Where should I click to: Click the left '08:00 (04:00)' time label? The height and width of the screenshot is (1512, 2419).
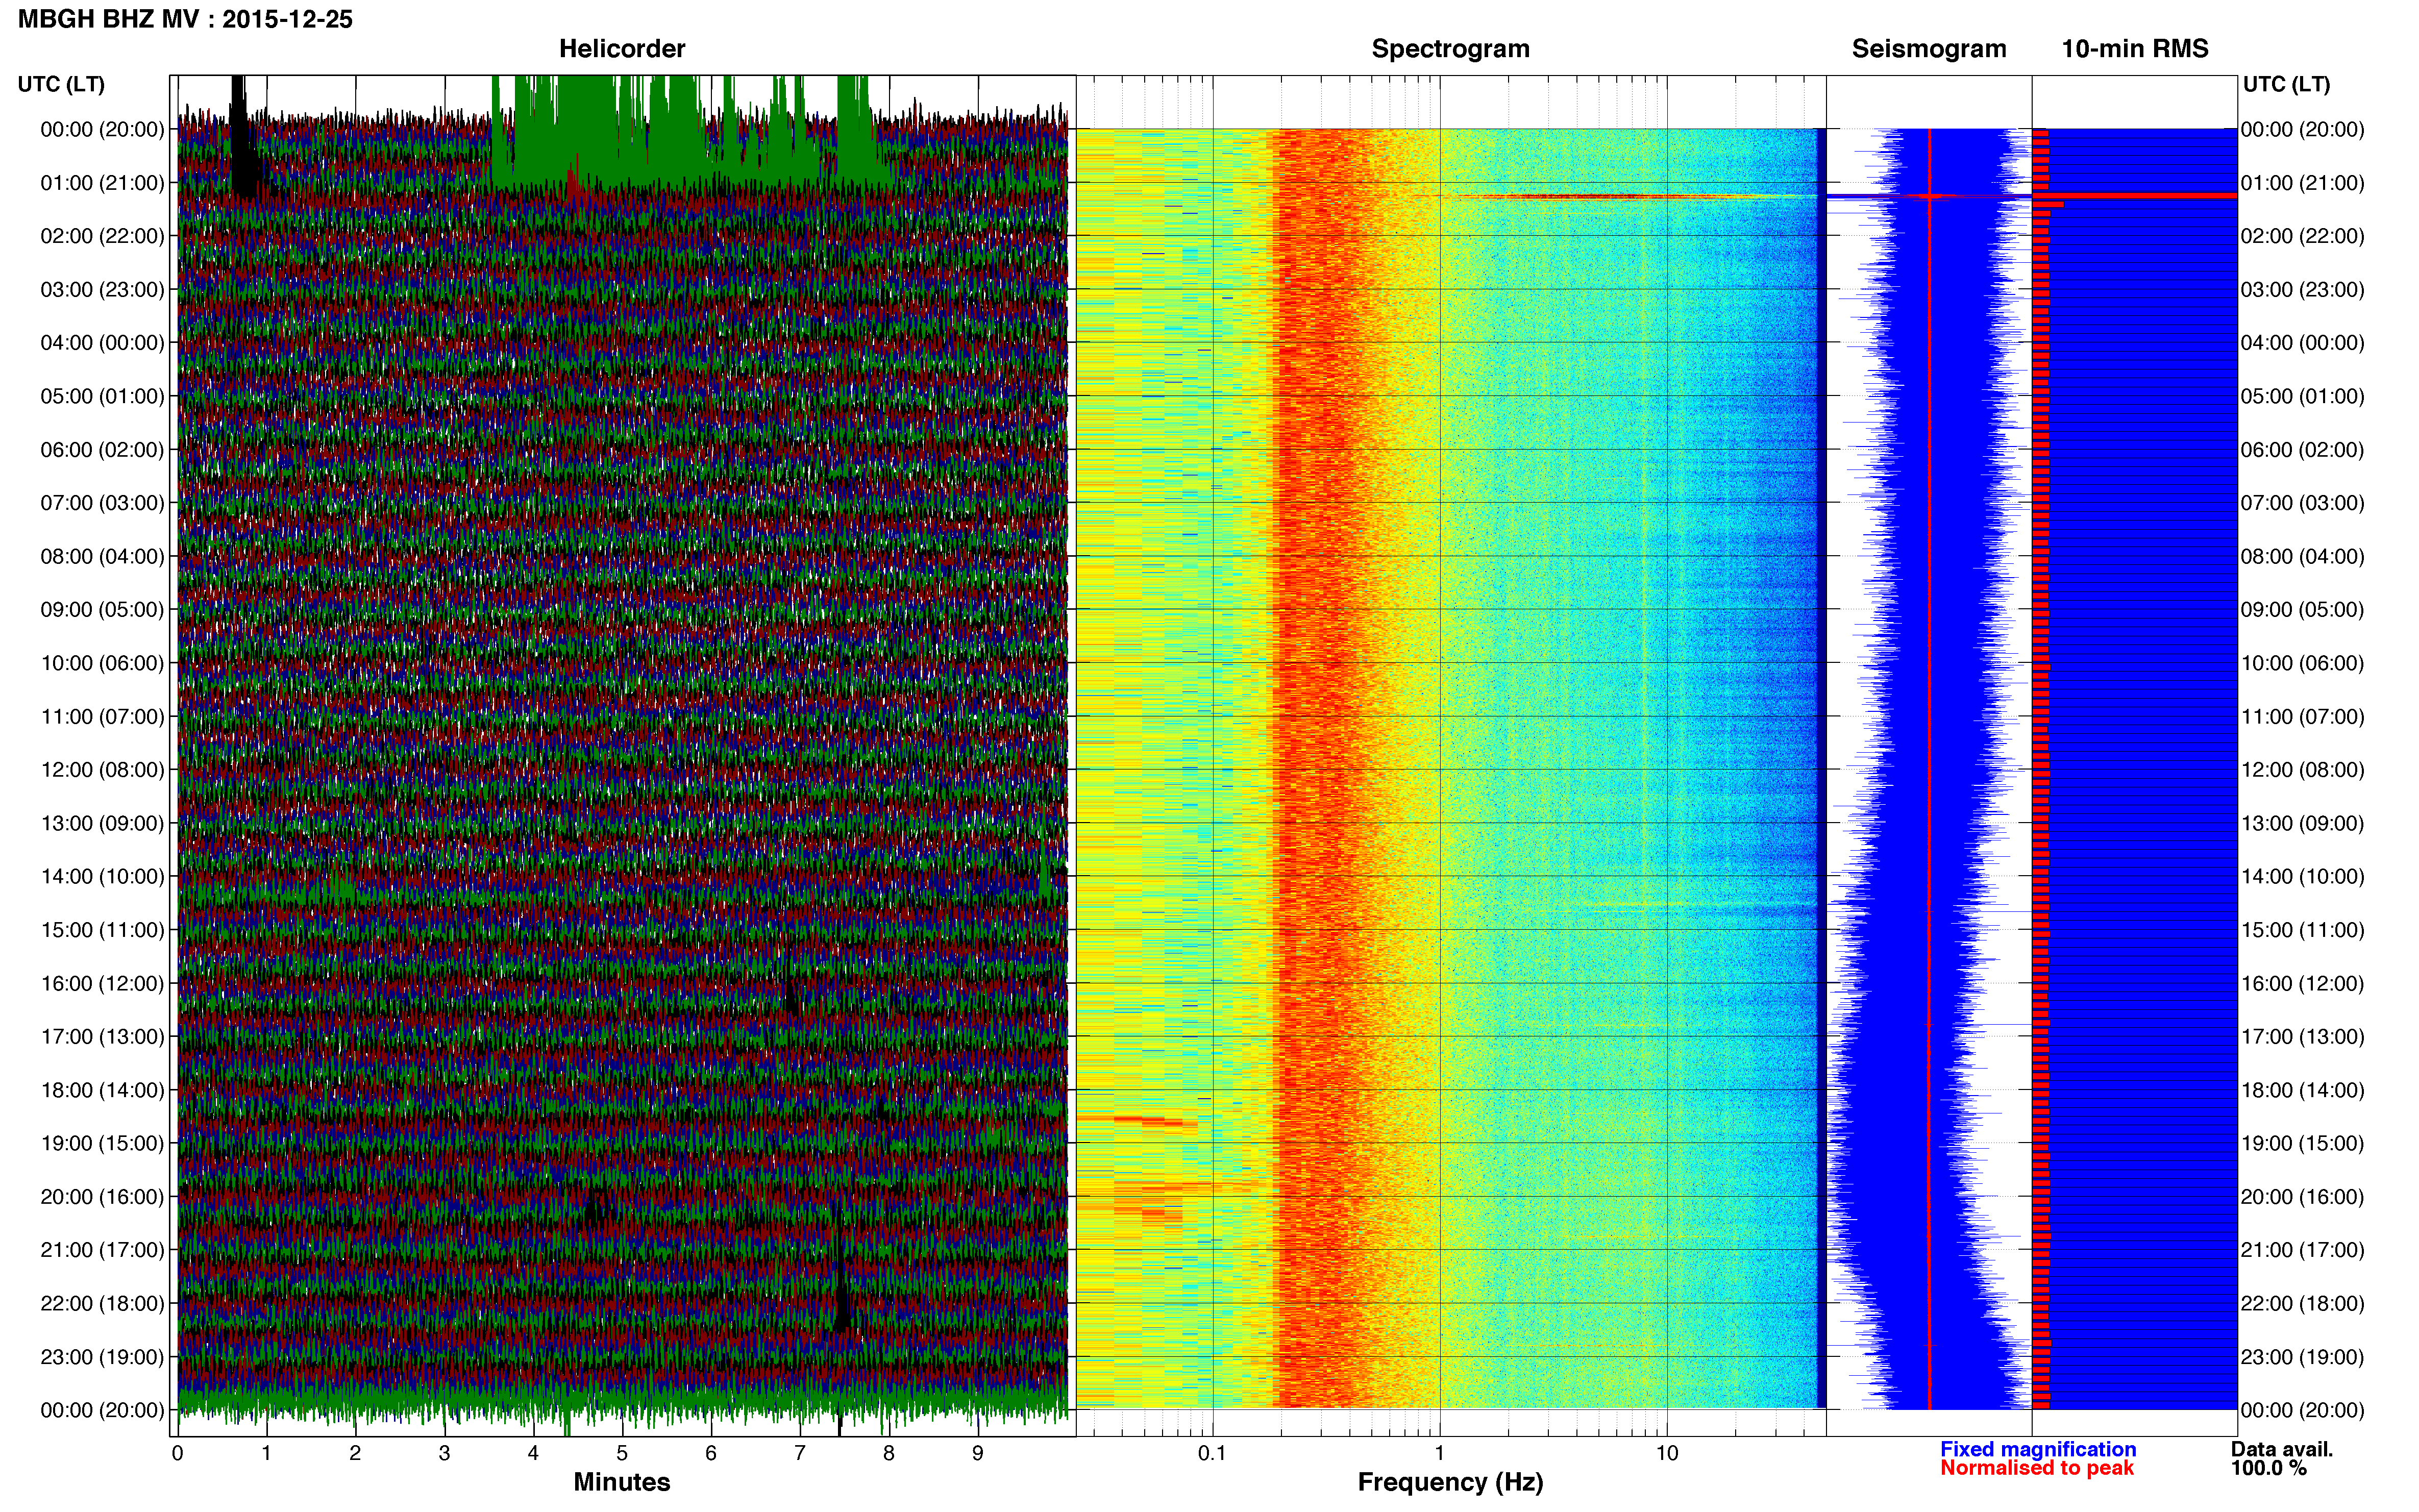(102, 556)
